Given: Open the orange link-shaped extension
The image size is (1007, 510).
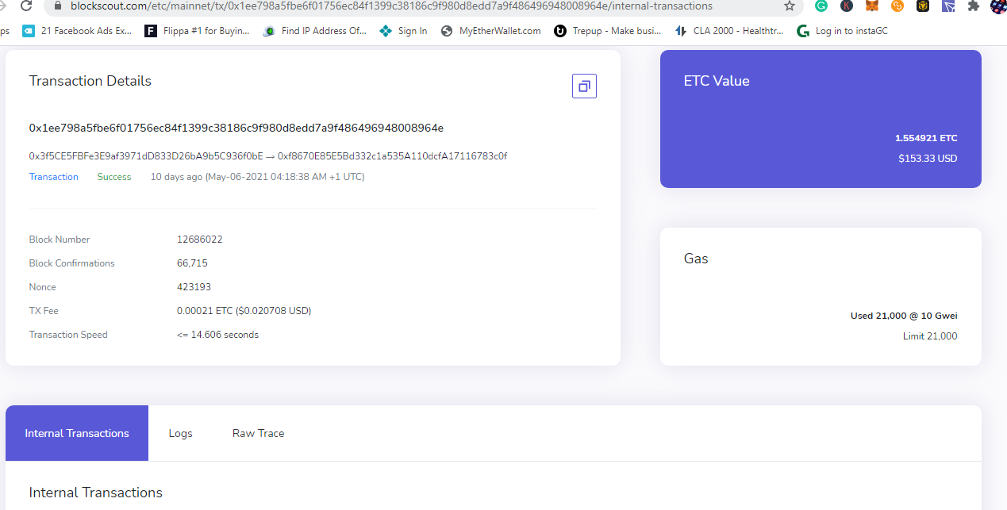Looking at the screenshot, I should click(897, 6).
